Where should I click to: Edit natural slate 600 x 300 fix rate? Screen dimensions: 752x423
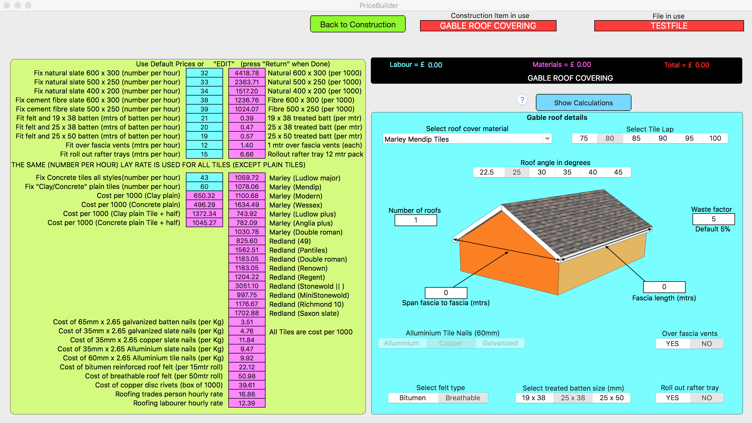coord(204,73)
